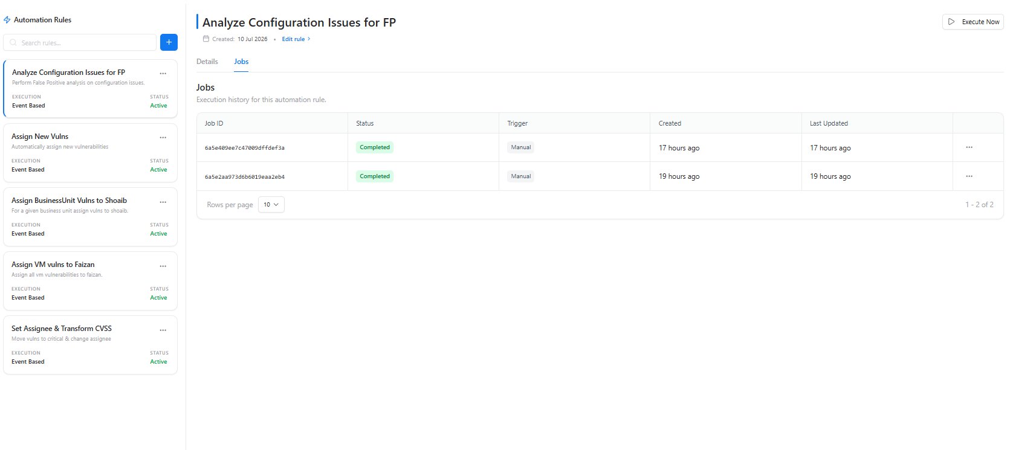Click job ID 6a5e2aa973d6b6019eaa2eb4

pyautogui.click(x=245, y=177)
